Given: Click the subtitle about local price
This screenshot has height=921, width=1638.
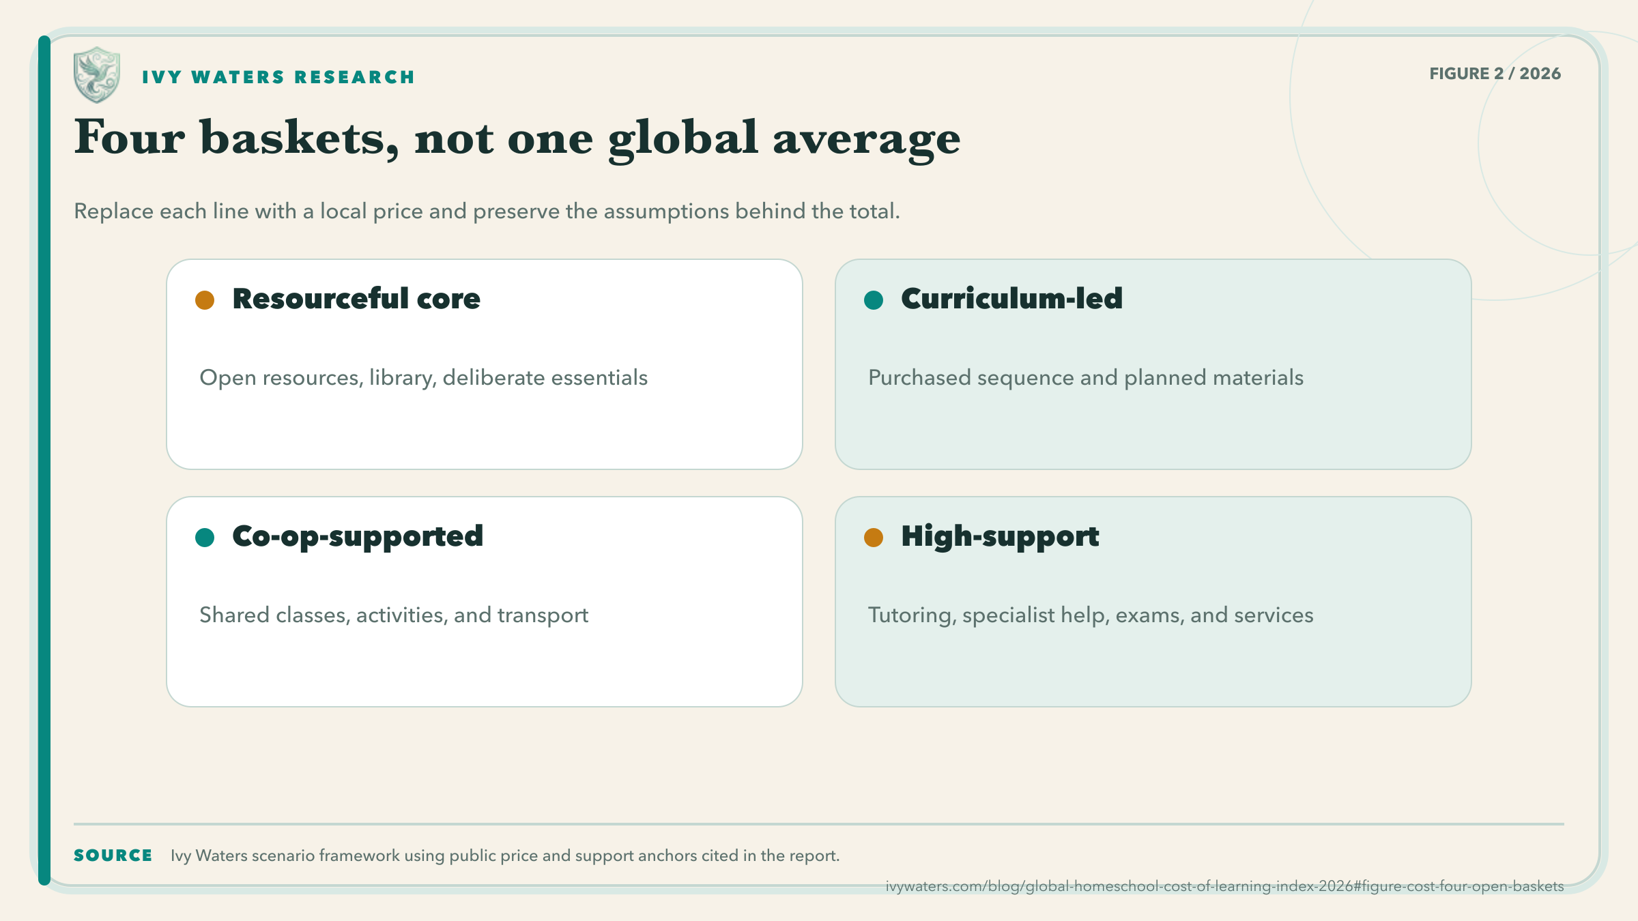Looking at the screenshot, I should coord(487,211).
